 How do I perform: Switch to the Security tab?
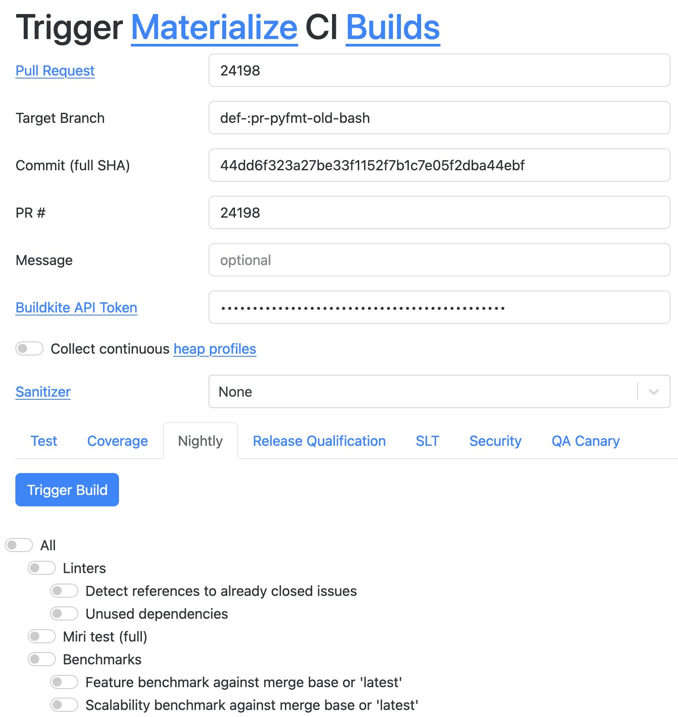(495, 441)
